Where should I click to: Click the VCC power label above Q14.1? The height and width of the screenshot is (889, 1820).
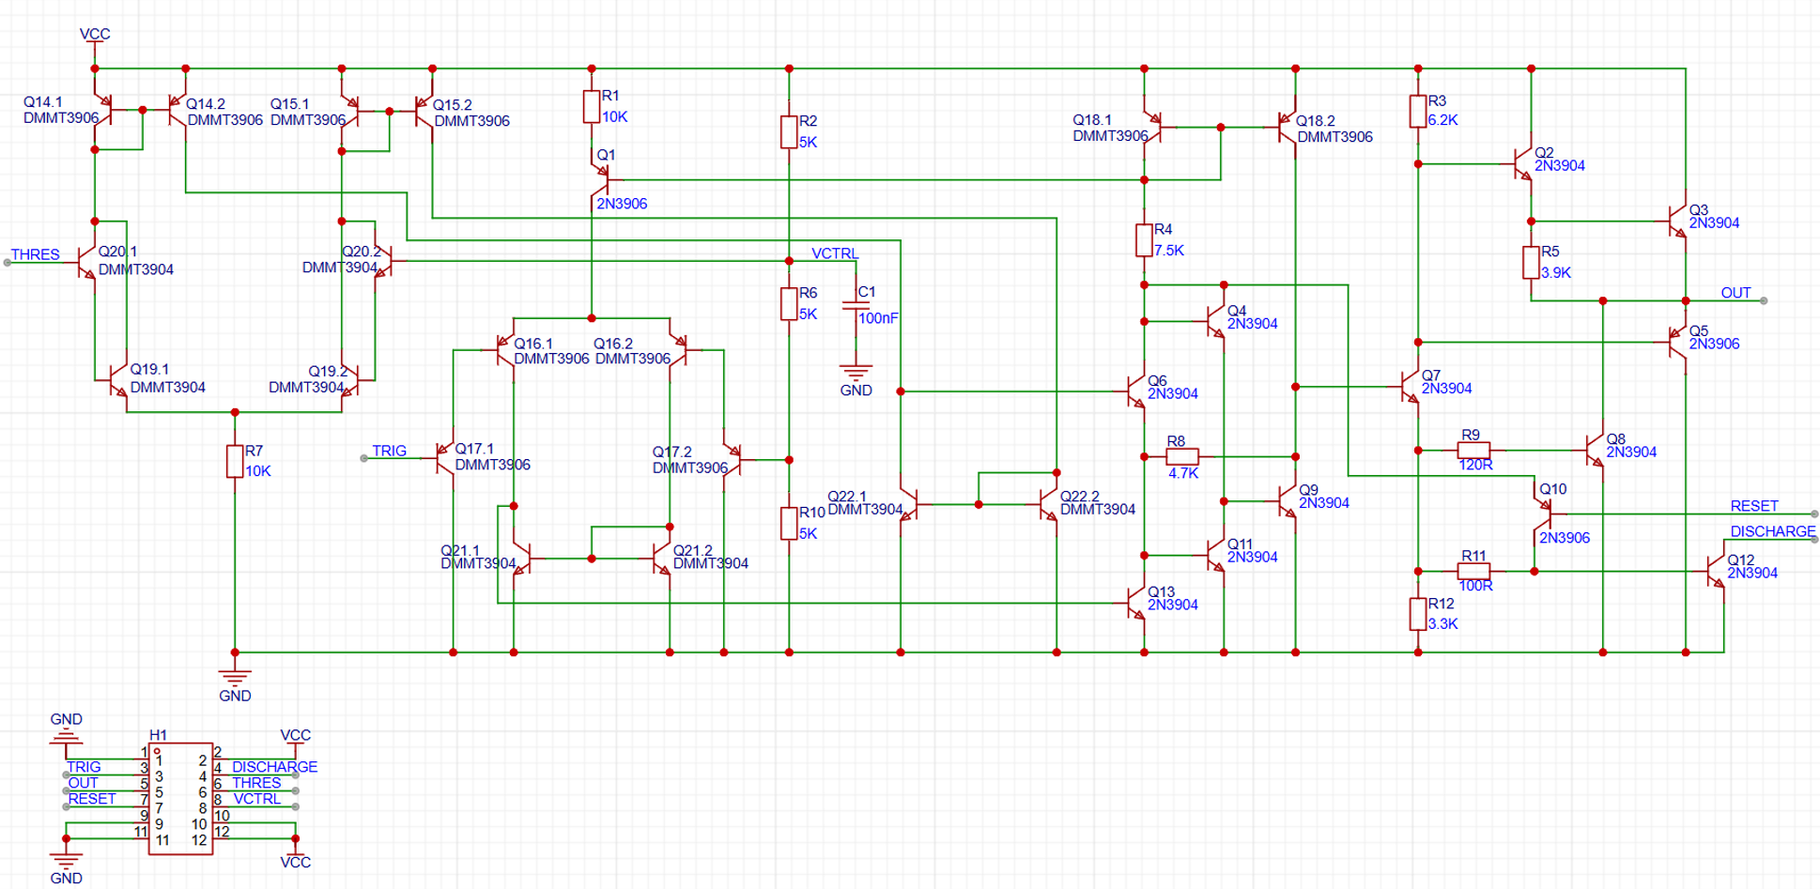[x=95, y=34]
